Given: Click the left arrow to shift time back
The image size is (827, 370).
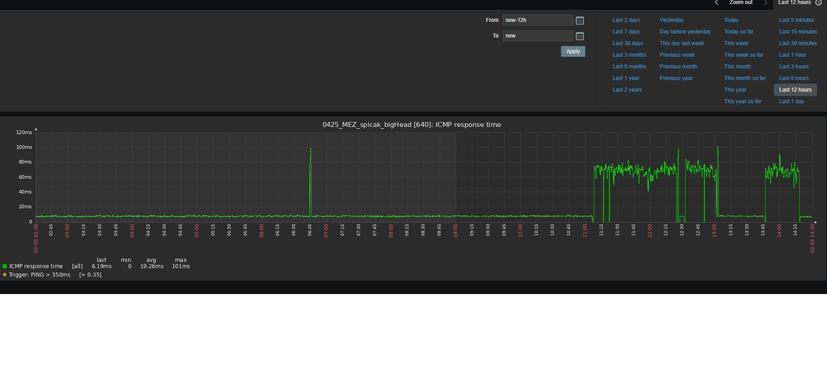Looking at the screenshot, I should 716,3.
